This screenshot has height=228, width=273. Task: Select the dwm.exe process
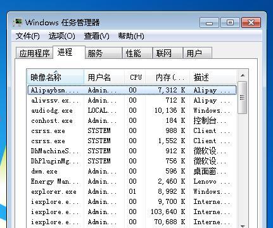click(x=132, y=171)
